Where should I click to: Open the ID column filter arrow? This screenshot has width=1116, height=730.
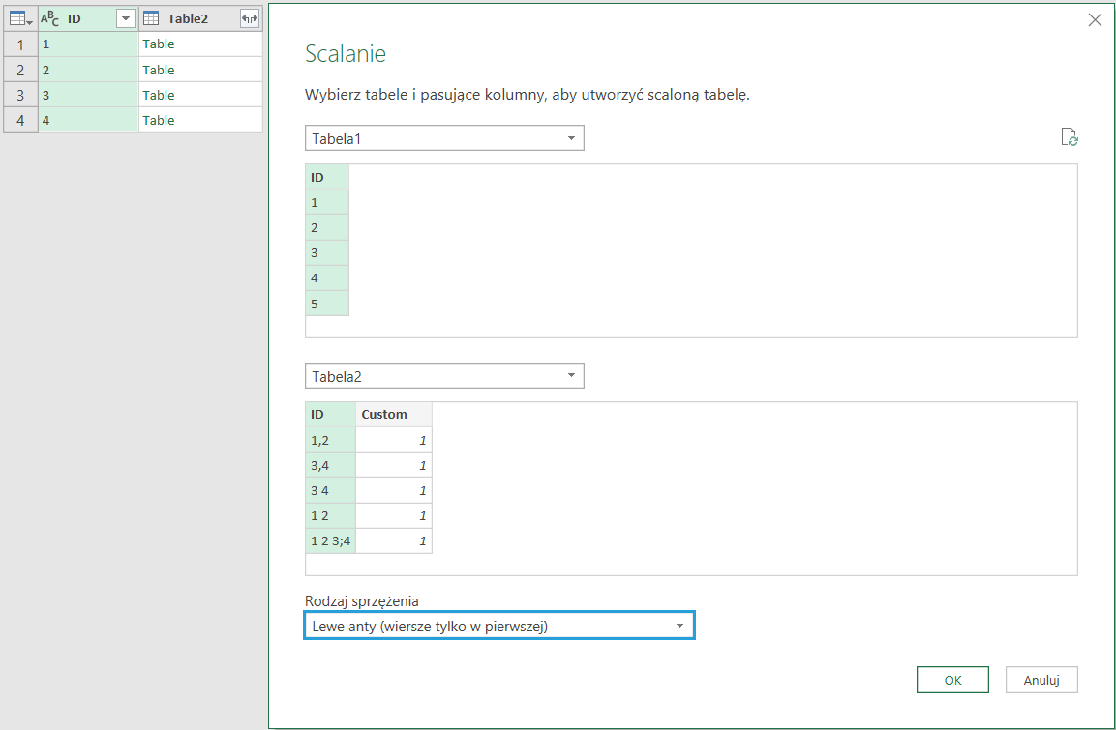pyautogui.click(x=125, y=18)
